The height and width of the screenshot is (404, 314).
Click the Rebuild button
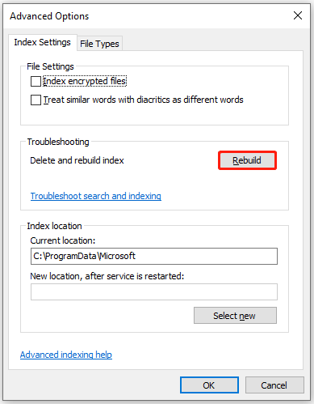(x=247, y=160)
